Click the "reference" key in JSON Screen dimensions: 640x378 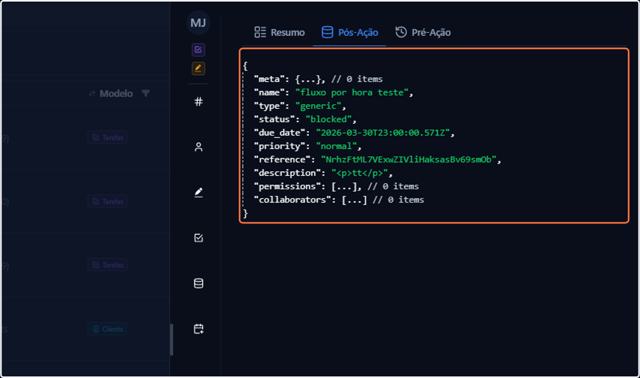[x=283, y=159]
